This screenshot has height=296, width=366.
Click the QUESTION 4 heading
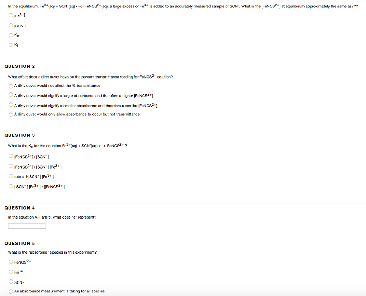[19, 207]
